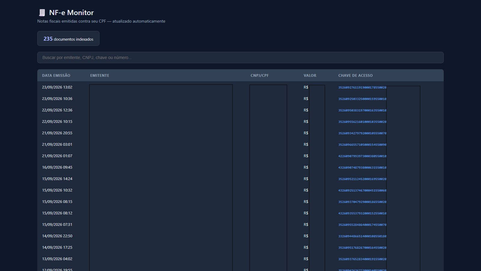Viewport: 481px width, 271px height.
Task: Open access key link for 22/09/2026 12:36
Action: coord(362,111)
